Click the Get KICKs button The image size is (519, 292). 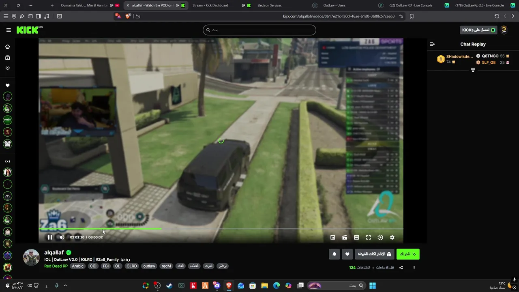(x=479, y=30)
